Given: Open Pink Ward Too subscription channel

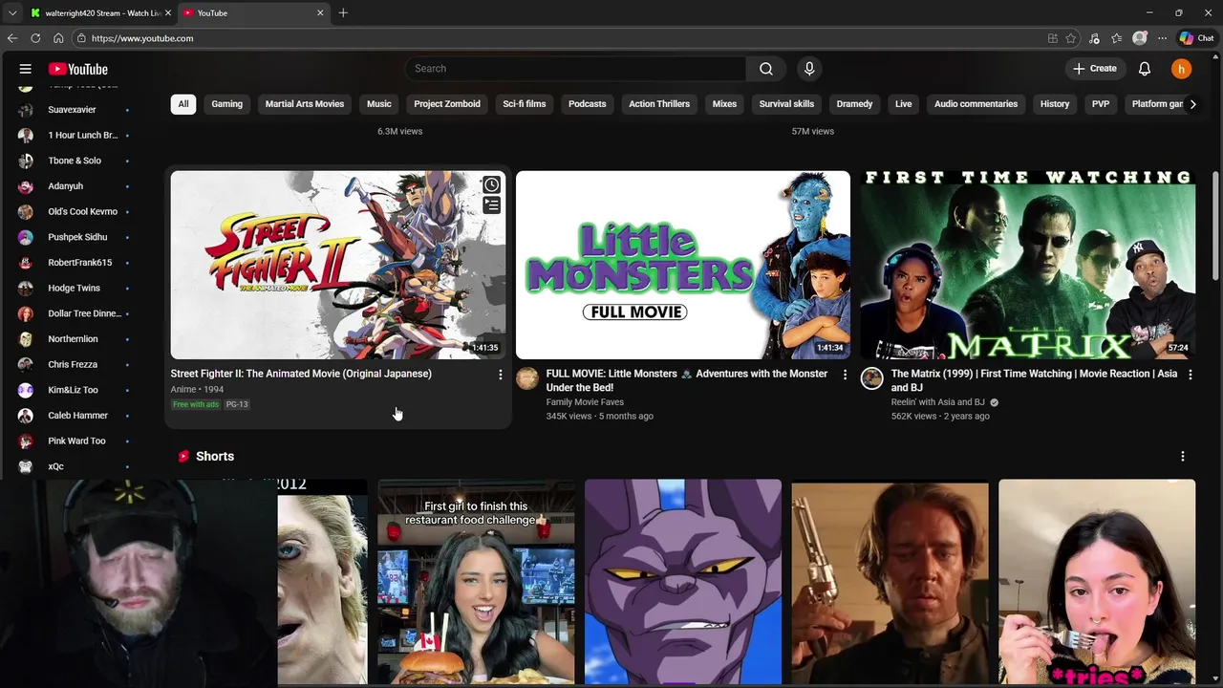Looking at the screenshot, I should [x=75, y=441].
